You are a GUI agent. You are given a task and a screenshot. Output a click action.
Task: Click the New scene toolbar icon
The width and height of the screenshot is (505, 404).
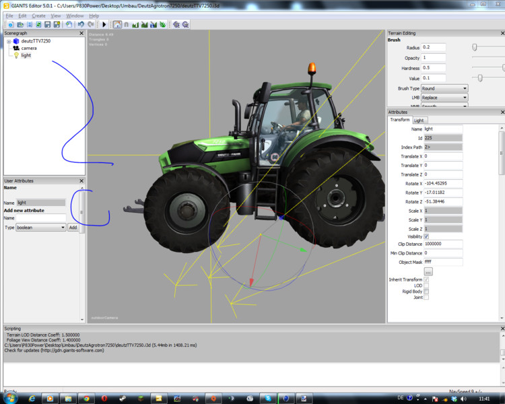coord(11,24)
